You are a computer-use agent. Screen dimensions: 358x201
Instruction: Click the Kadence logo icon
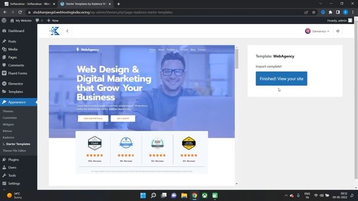coord(55,31)
